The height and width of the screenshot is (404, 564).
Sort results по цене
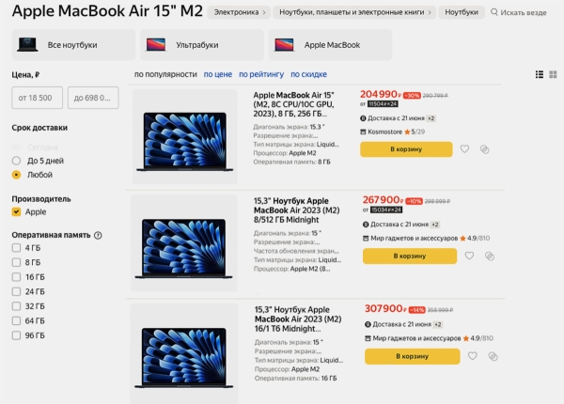218,74
